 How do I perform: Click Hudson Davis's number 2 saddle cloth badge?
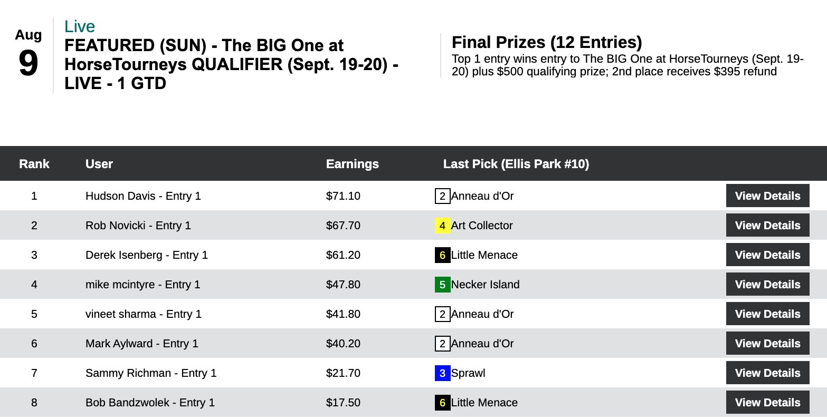point(442,196)
